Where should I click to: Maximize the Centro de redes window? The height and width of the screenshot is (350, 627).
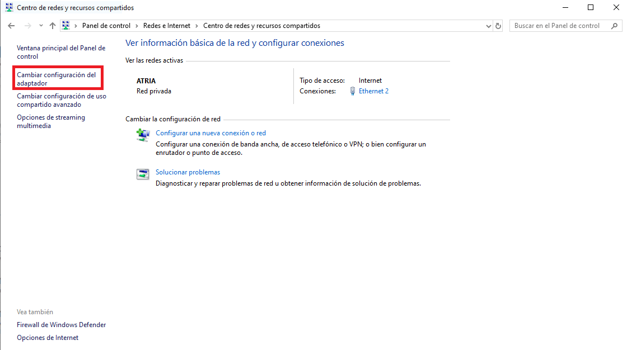click(591, 8)
